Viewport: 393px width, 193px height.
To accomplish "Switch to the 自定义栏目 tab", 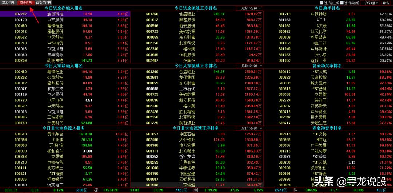I will (x=44, y=3).
